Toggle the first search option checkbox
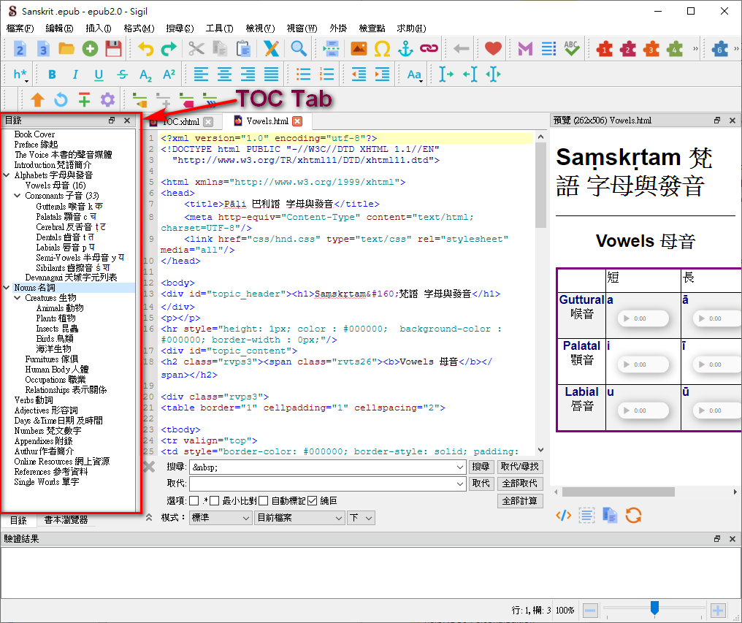742x623 pixels. click(194, 501)
